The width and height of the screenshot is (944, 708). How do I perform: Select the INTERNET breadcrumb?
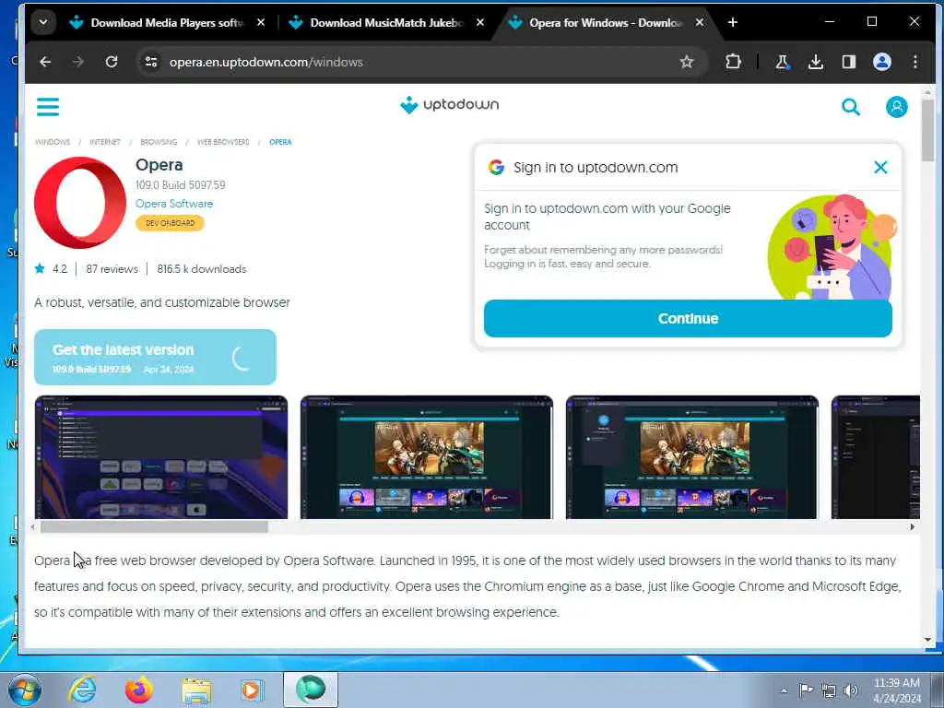click(x=105, y=142)
